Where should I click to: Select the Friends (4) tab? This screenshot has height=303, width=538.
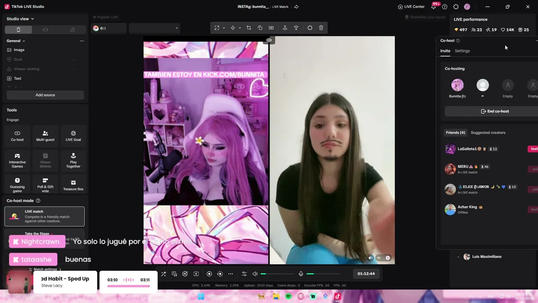pos(455,133)
